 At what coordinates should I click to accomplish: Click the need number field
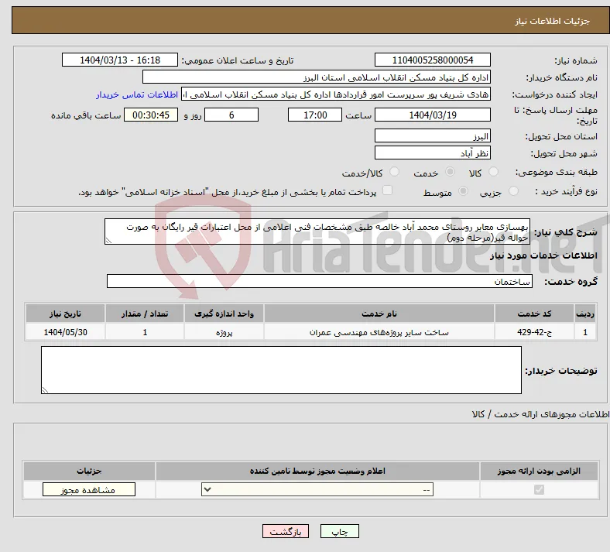click(432, 60)
